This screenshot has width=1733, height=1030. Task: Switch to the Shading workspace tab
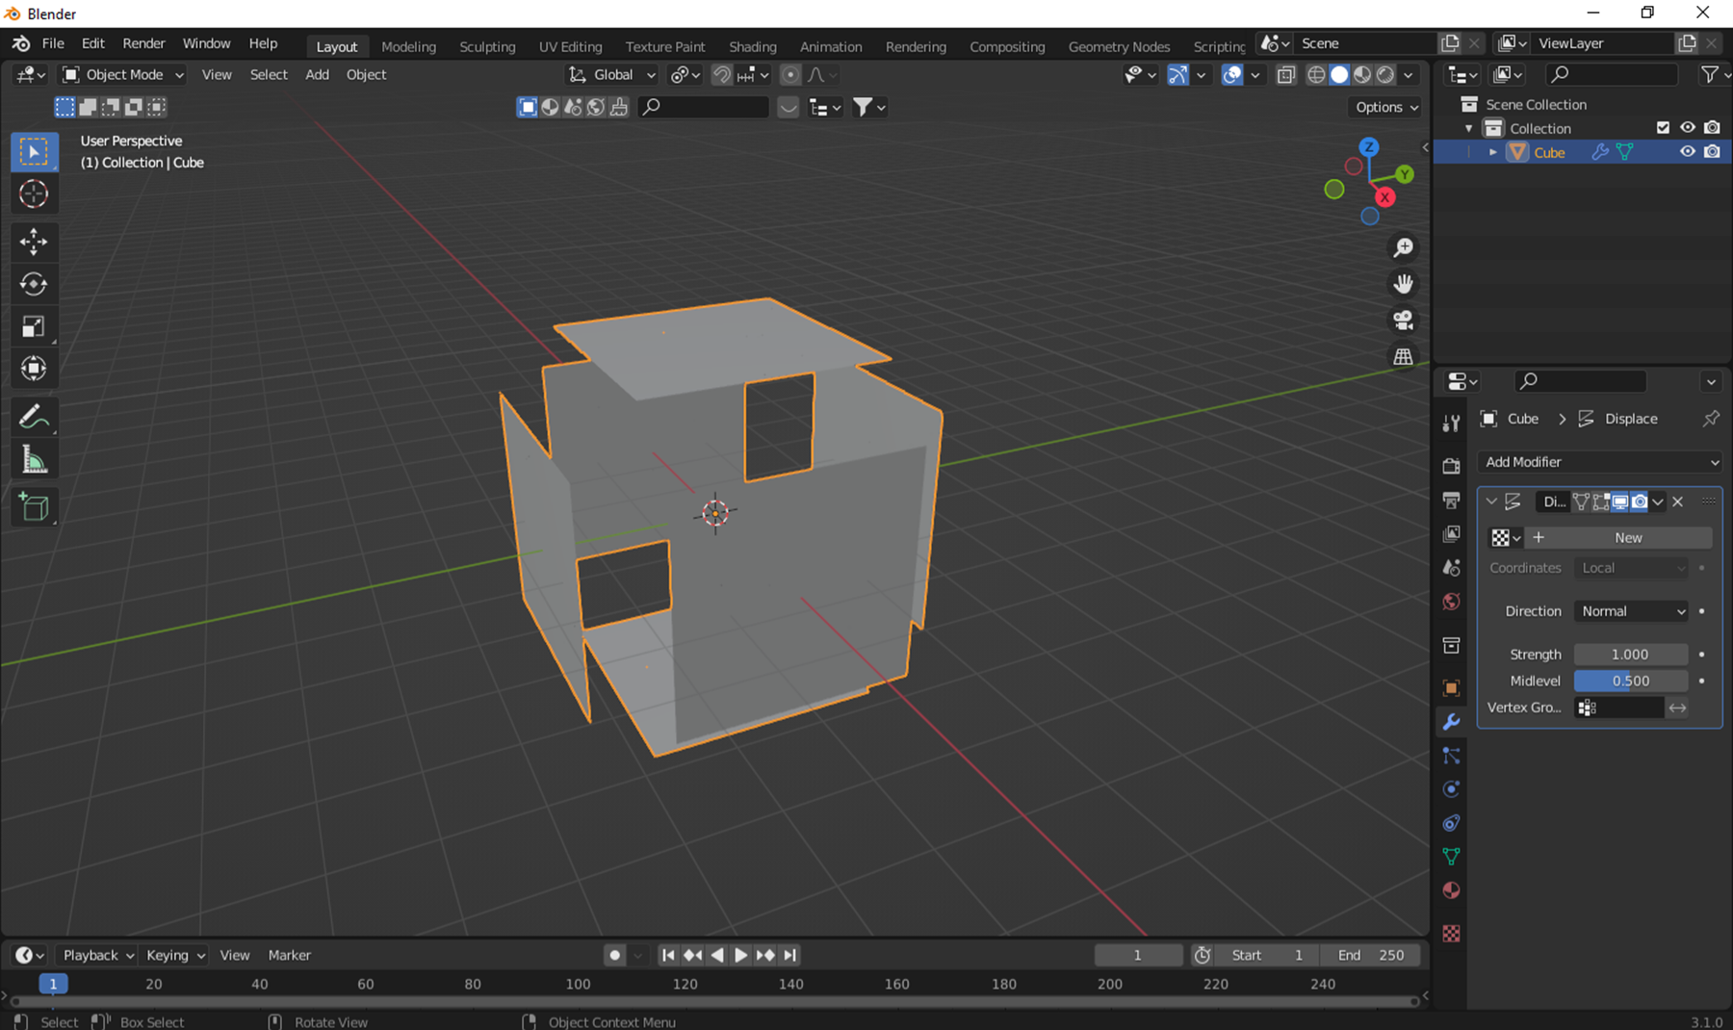point(752,46)
